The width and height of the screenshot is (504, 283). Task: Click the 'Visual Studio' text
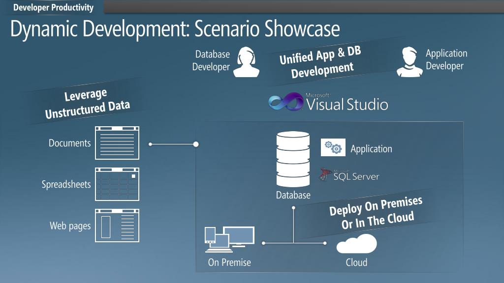347,105
